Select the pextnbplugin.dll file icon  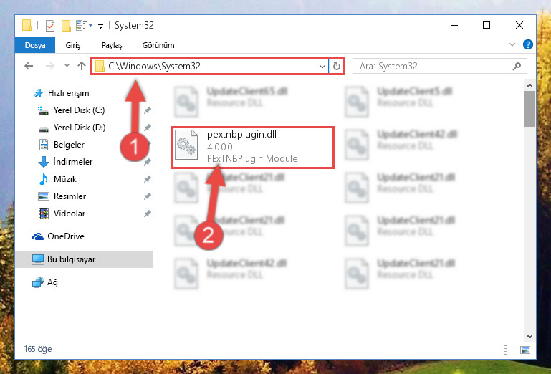[x=186, y=145]
